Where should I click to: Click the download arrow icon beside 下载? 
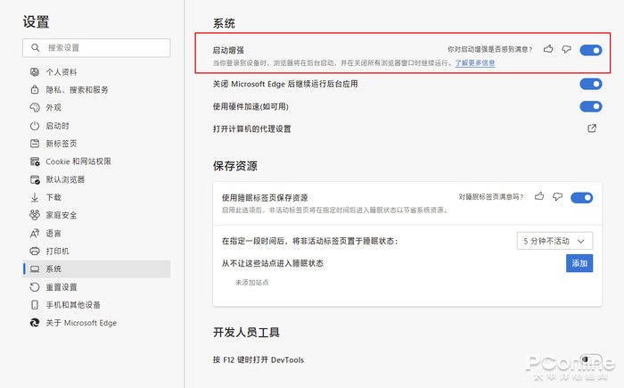pyautogui.click(x=35, y=197)
